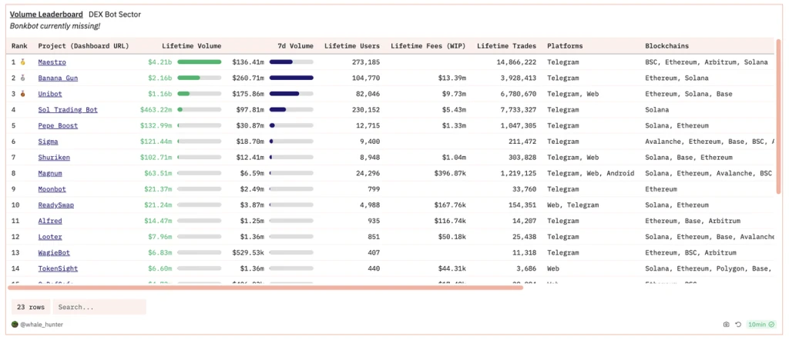Click the green checkmark status icon
789x340 pixels.
tap(773, 325)
